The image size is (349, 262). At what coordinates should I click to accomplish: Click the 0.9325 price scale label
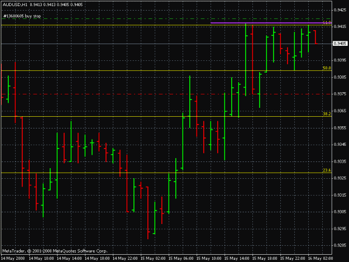[x=340, y=178]
